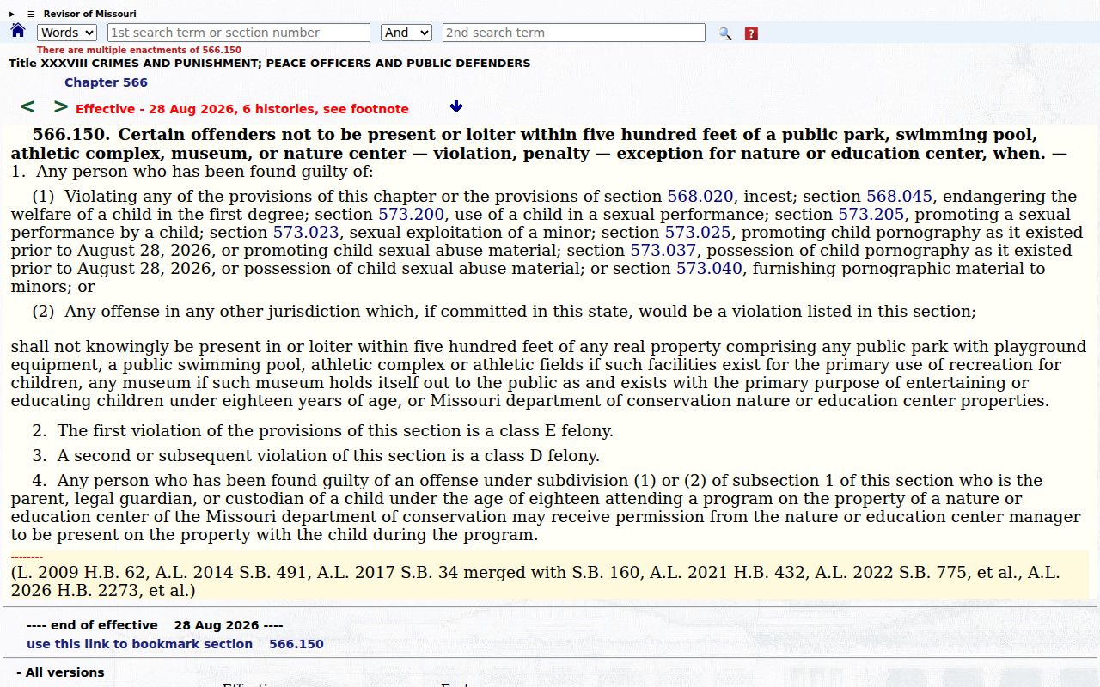Screen dimensions: 1100x687
Task: Open the Chapter 566 link
Action: [x=106, y=82]
